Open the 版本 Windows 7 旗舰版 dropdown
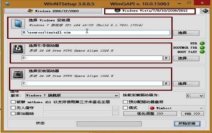 click(x=72, y=95)
